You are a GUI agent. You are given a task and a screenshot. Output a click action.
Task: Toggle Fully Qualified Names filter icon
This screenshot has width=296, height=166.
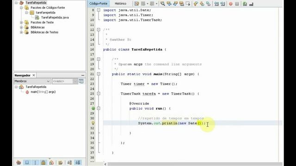click(61, 162)
